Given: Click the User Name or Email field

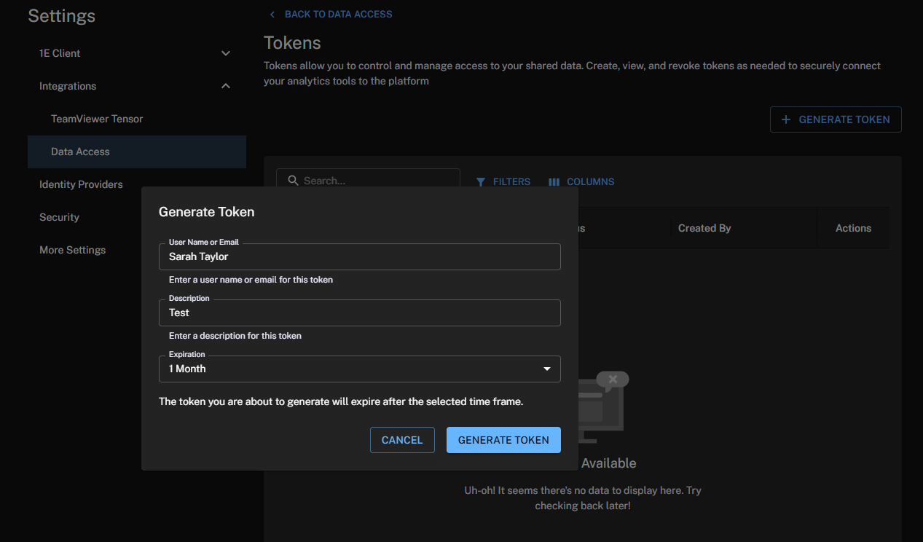Looking at the screenshot, I should (359, 256).
